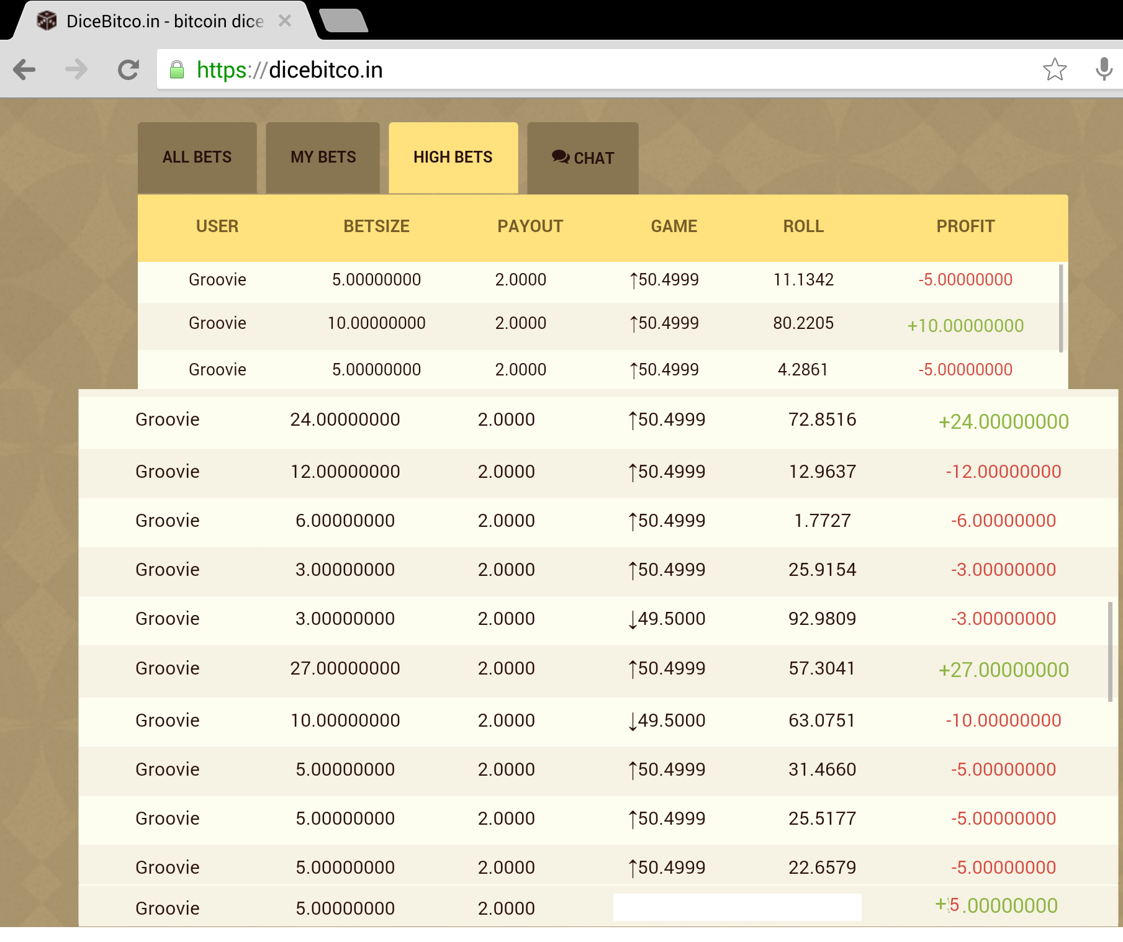1123x942 pixels.
Task: Click payout 2.0000 in the 1.7727 row
Action: 507,521
